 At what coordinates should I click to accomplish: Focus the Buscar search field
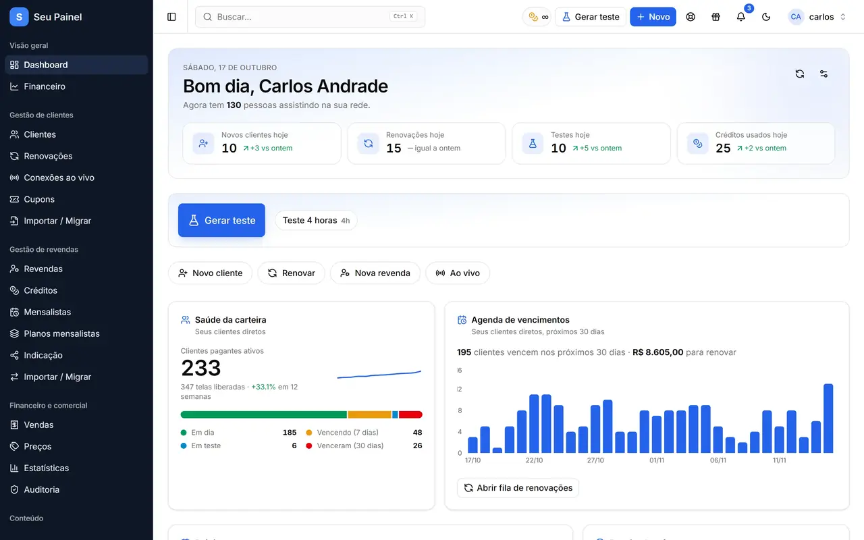310,17
